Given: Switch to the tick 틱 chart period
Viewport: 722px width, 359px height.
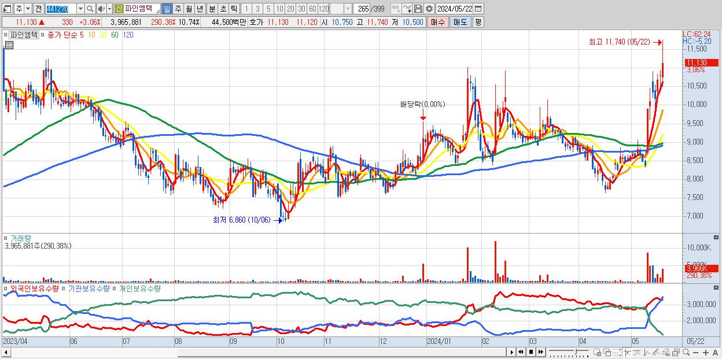Looking at the screenshot, I should pos(234,9).
